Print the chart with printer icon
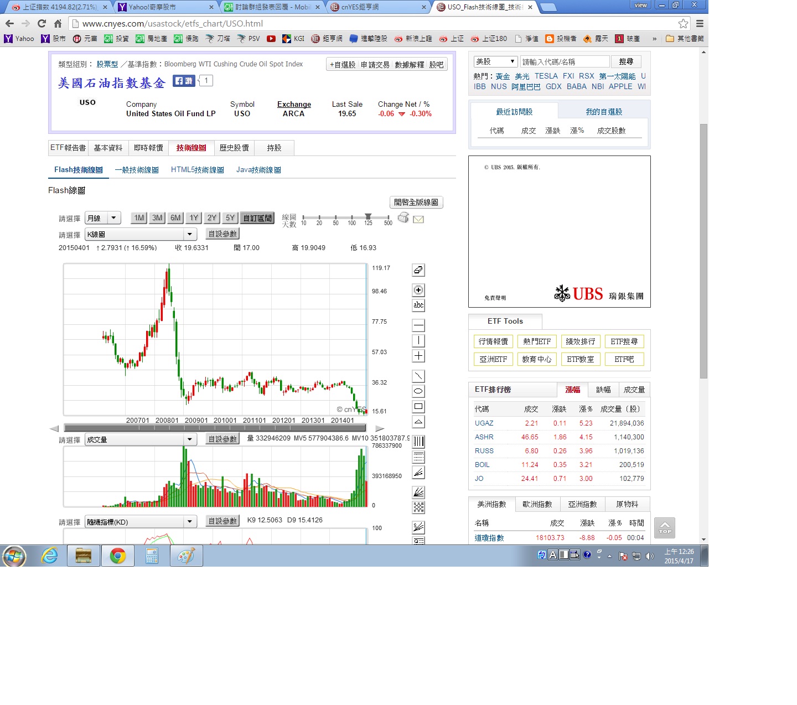 click(x=403, y=217)
